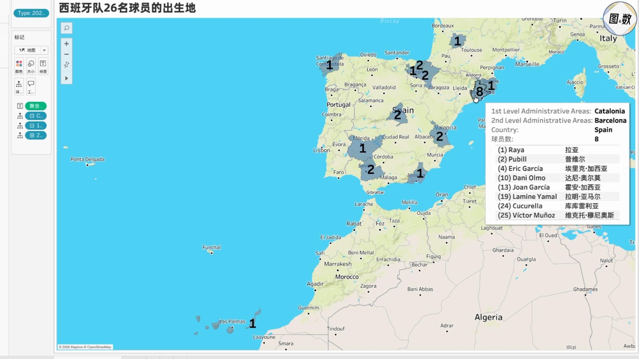Select the Type: 202.. filter pill
639x359 pixels.
tap(31, 13)
